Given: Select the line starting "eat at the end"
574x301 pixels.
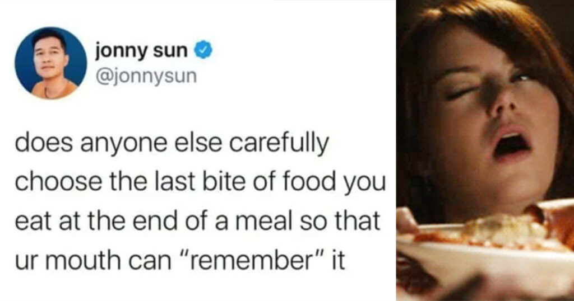Looking at the screenshot, I should (197, 222).
